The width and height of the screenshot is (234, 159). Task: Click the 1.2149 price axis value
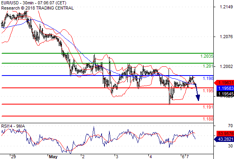226,7
